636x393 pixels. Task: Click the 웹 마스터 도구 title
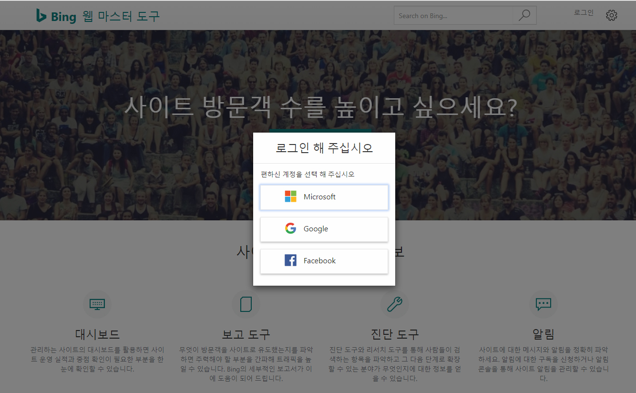click(121, 16)
